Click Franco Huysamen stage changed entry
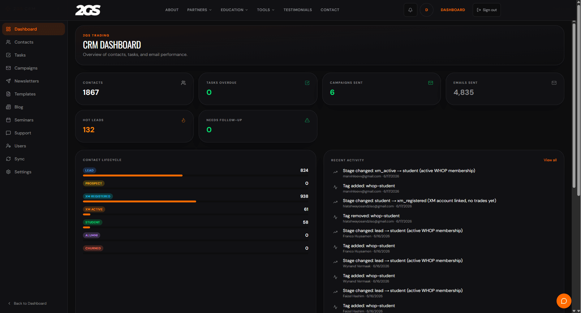Viewport: 581px width, 313px height. 444,233
